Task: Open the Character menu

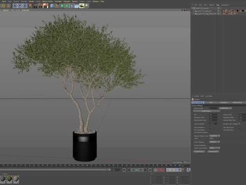Action: point(67,2)
